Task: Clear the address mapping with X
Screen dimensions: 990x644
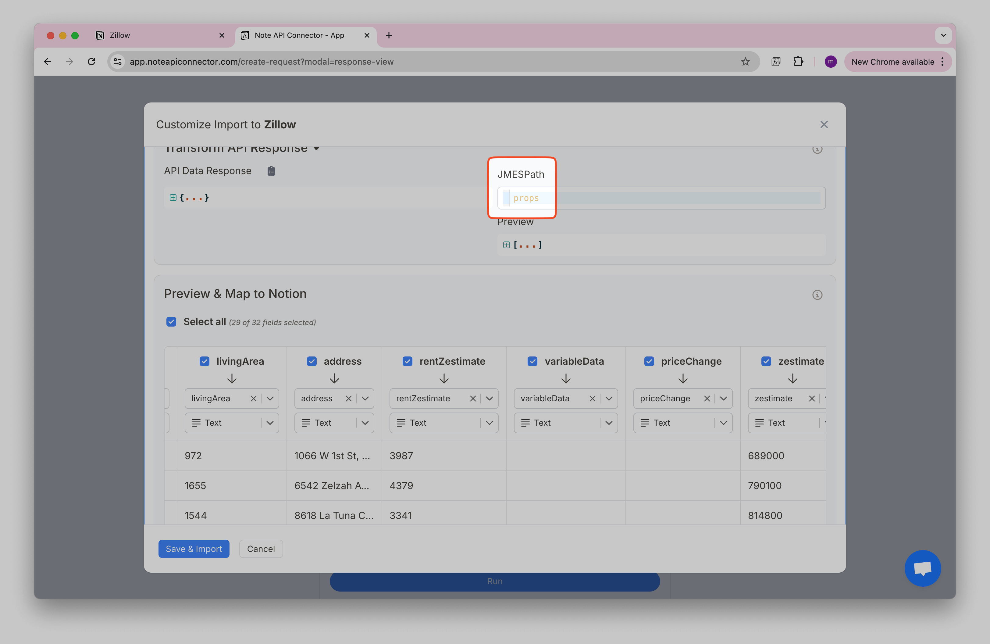Action: (348, 399)
